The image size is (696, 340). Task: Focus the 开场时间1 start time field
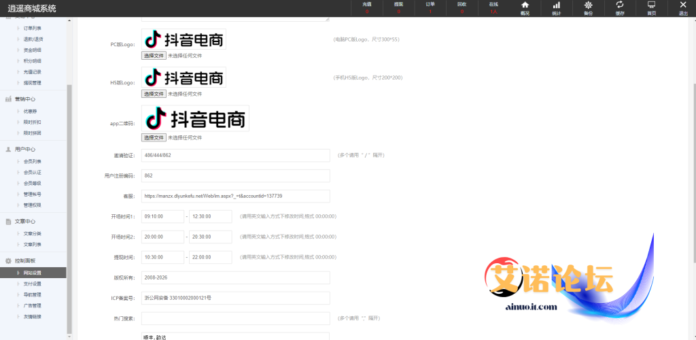tap(163, 217)
